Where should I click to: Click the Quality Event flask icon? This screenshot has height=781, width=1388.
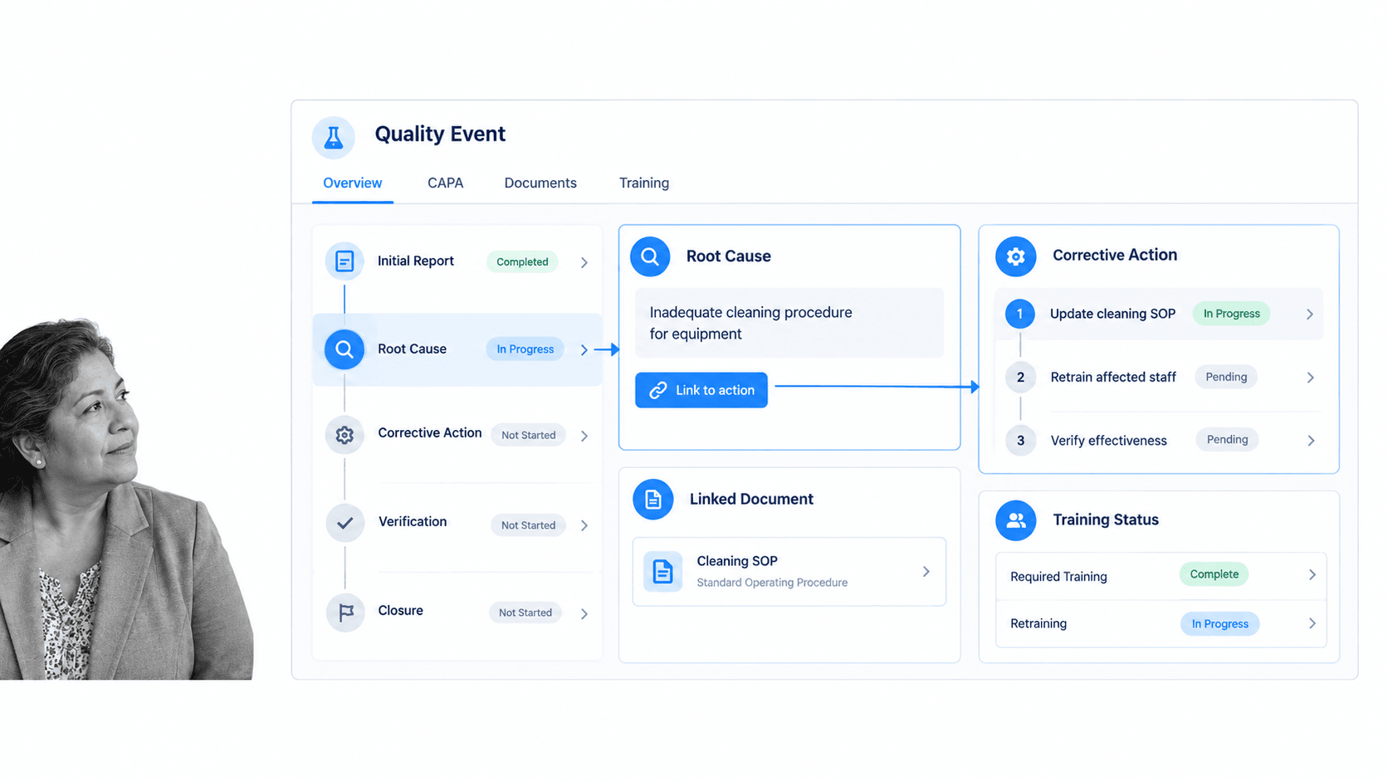point(333,137)
